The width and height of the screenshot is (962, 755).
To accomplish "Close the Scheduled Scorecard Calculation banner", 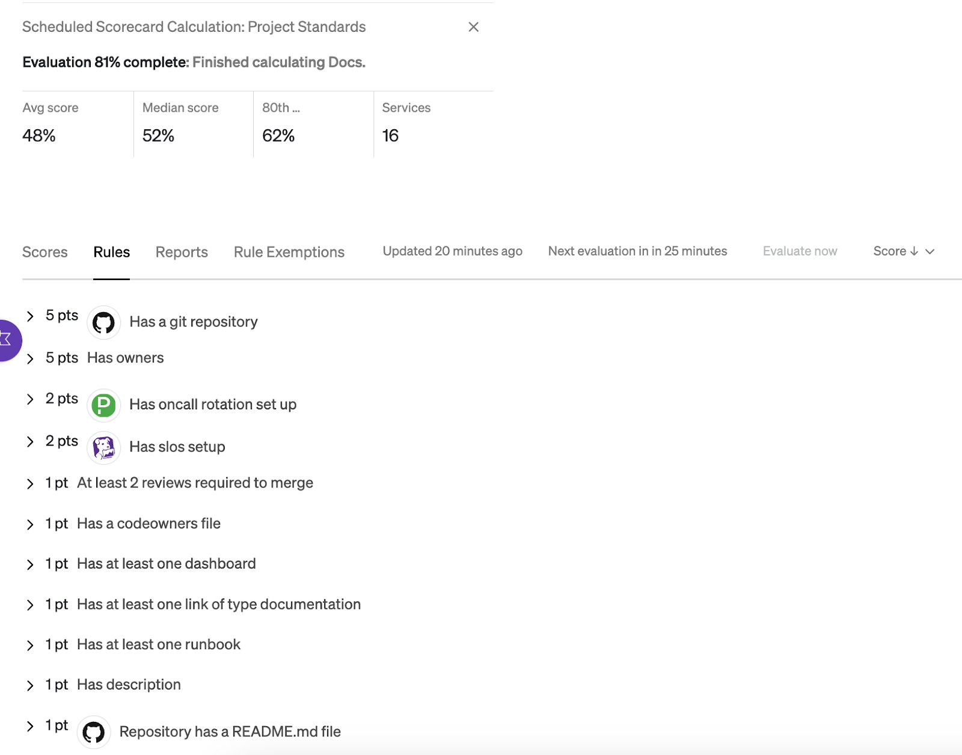I will coord(473,27).
